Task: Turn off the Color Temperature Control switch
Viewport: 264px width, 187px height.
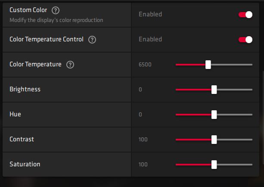Action: coord(245,40)
